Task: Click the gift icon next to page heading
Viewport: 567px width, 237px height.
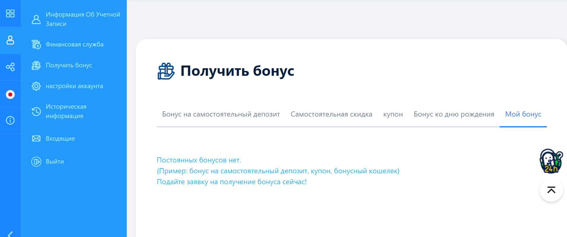Action: tap(166, 71)
